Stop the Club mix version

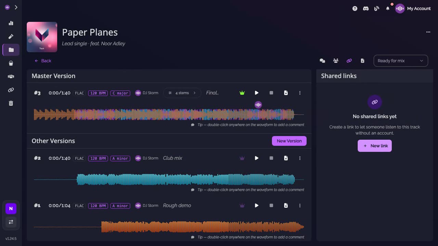coord(271,158)
